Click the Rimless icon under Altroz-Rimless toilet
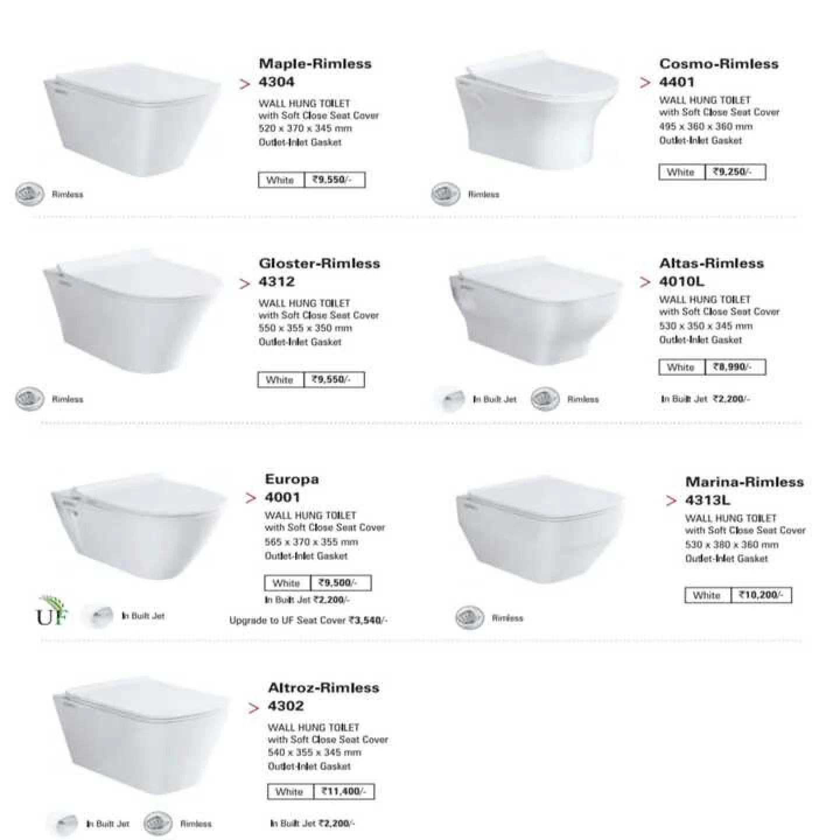The height and width of the screenshot is (840, 840). (x=158, y=824)
